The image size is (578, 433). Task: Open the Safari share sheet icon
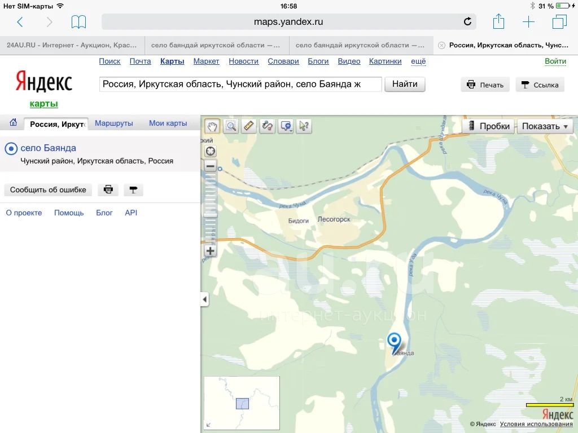pyautogui.click(x=498, y=21)
